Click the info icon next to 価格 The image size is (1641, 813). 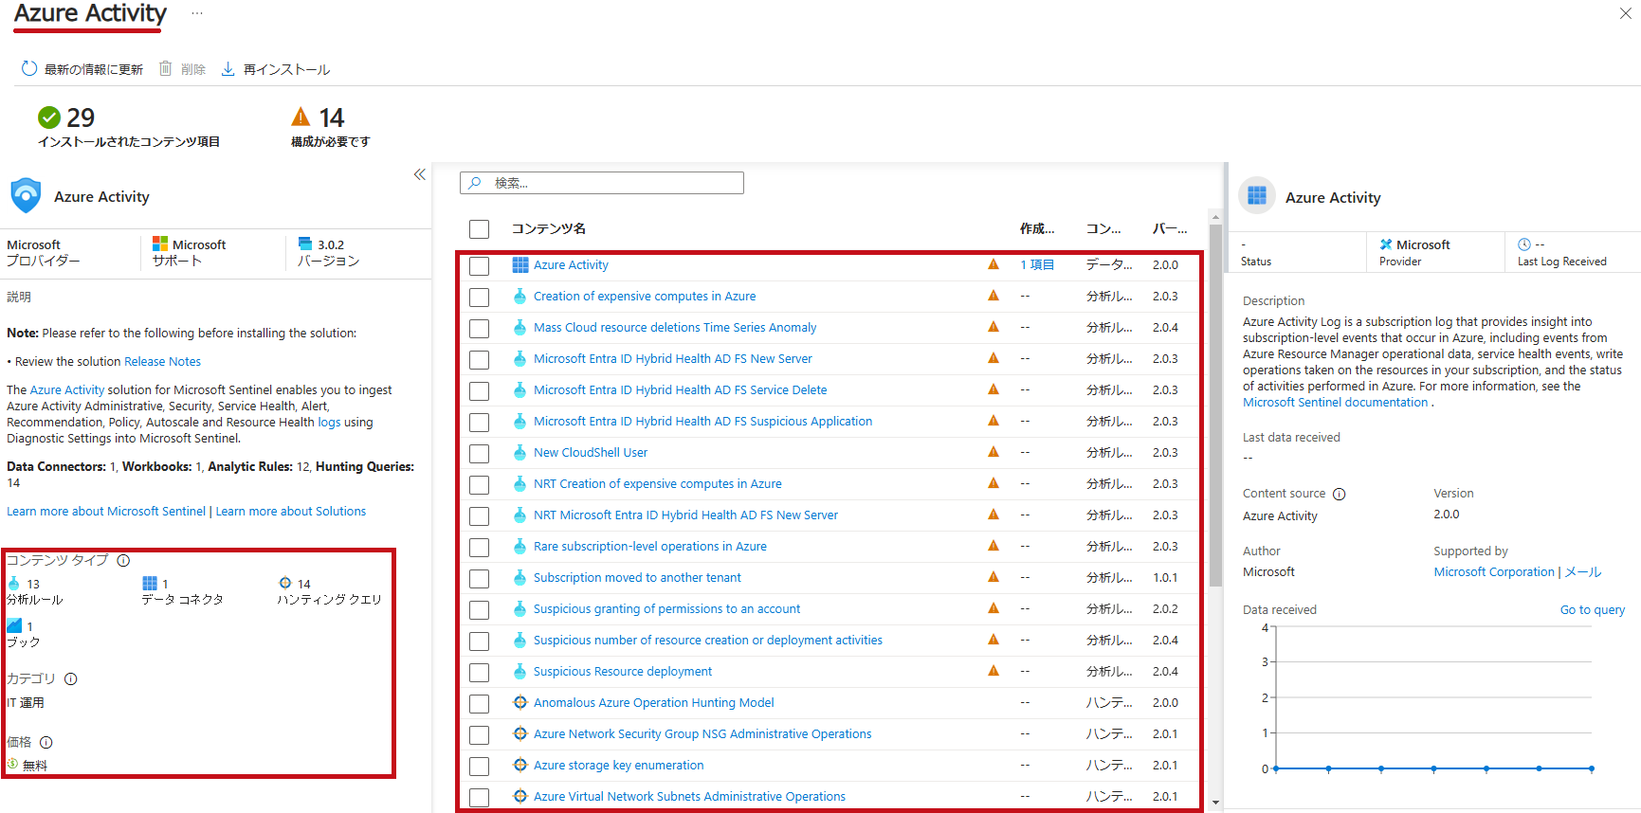pyautogui.click(x=46, y=742)
